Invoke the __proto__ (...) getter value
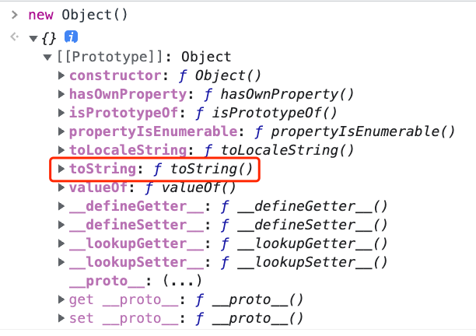Viewport: 476px width, 336px height. coord(182,281)
